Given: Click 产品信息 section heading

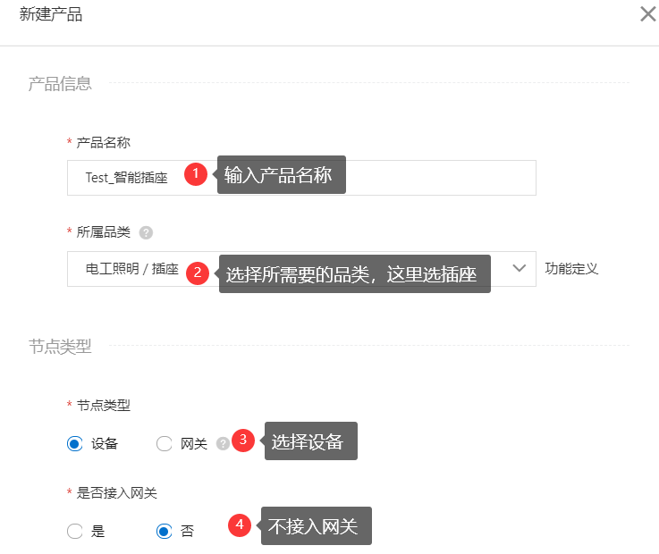Looking at the screenshot, I should 60,84.
